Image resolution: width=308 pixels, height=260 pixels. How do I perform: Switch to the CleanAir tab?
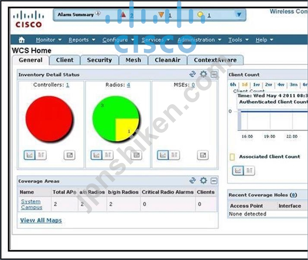click(x=167, y=60)
